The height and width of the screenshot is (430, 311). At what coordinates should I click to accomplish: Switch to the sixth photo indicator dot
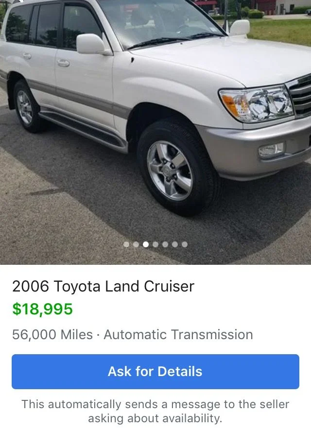[x=175, y=244]
